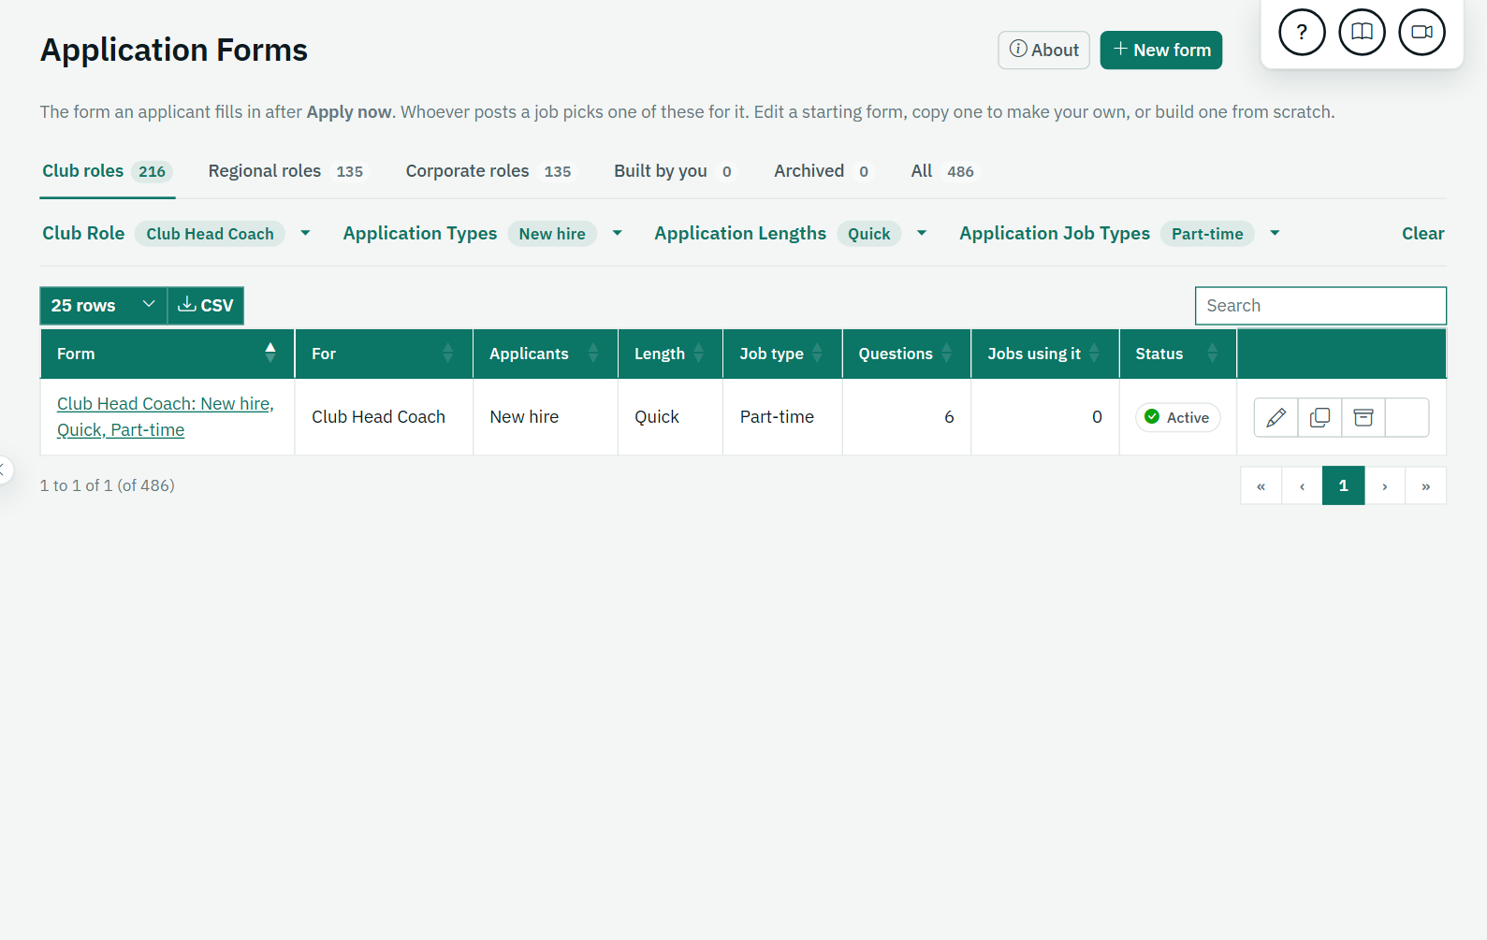
Task: Click the Active status badge
Action: 1177,417
